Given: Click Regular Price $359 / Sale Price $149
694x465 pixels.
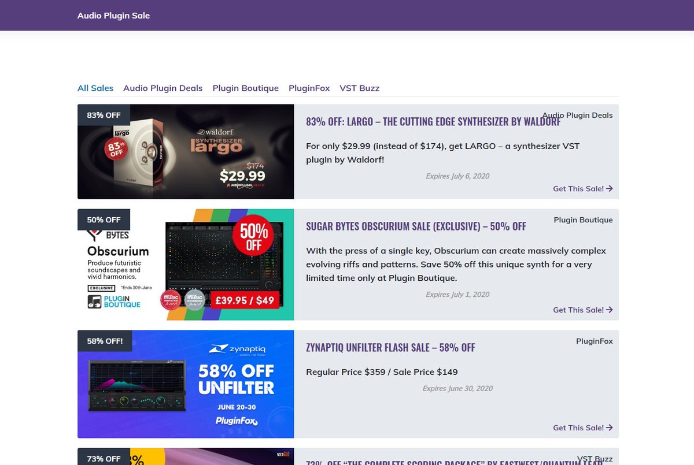Looking at the screenshot, I should pos(382,372).
